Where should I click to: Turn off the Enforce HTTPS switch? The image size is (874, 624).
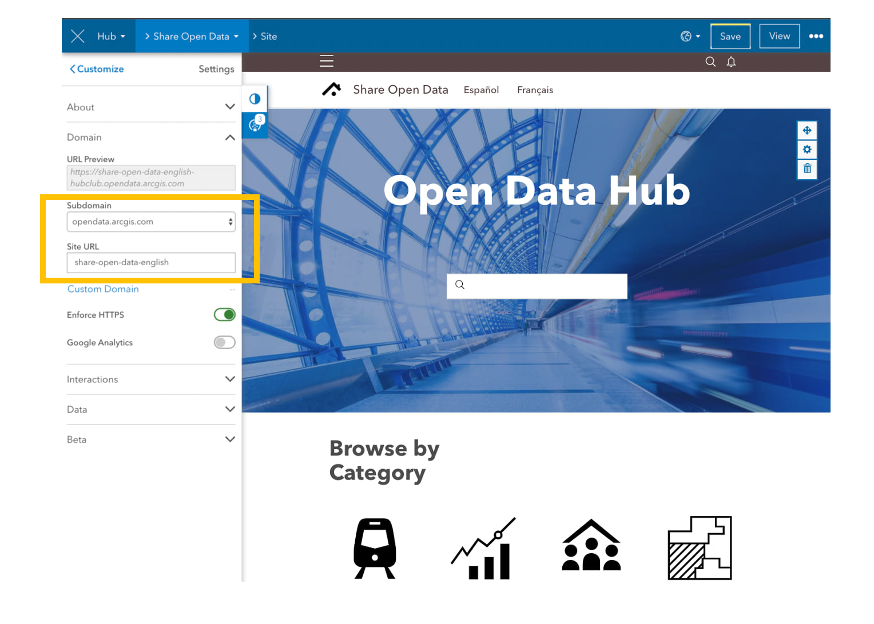[x=225, y=315]
